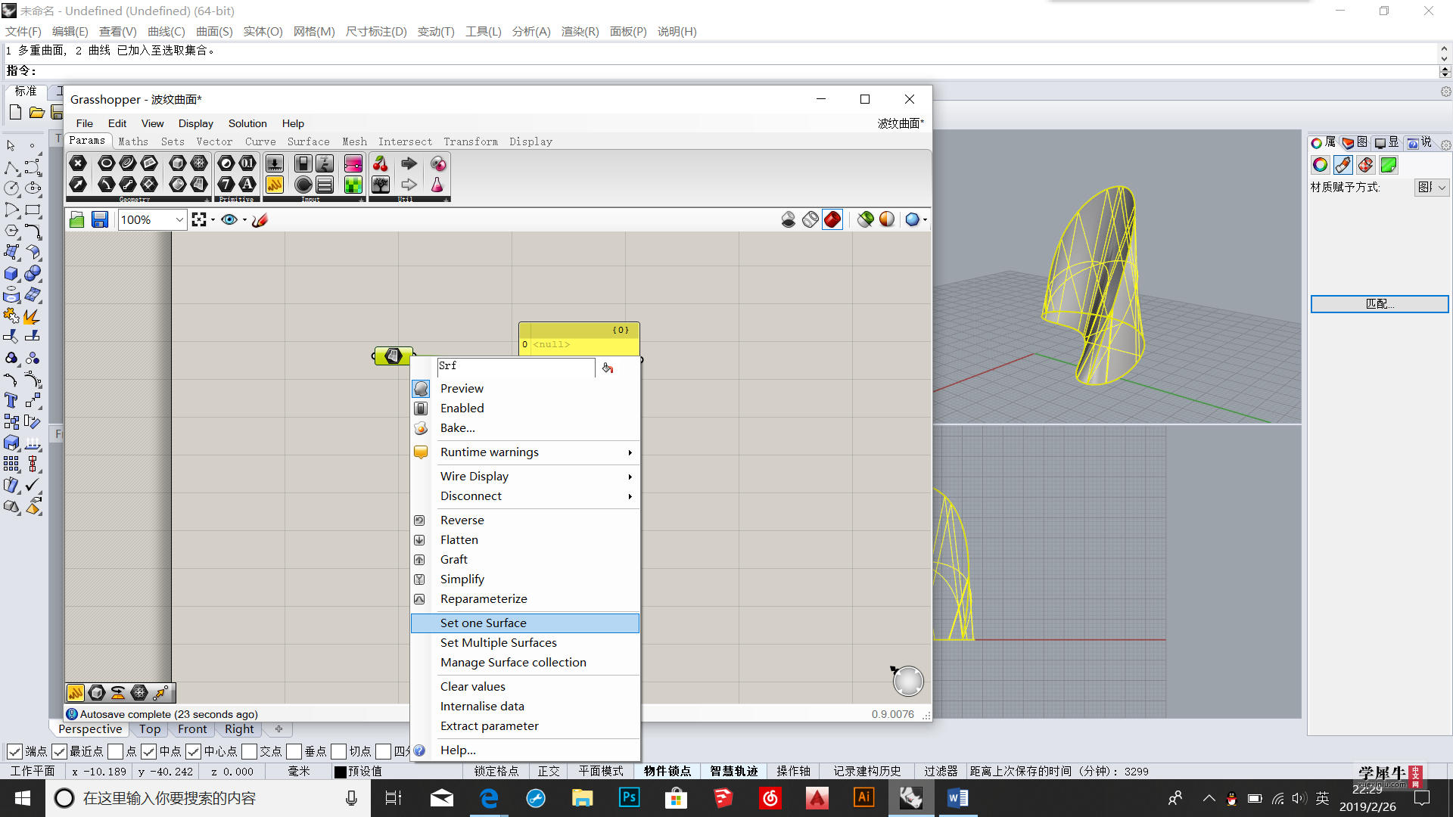This screenshot has width=1453, height=817.
Task: Click the tree Data Dam icon in Util
Action: tap(381, 184)
